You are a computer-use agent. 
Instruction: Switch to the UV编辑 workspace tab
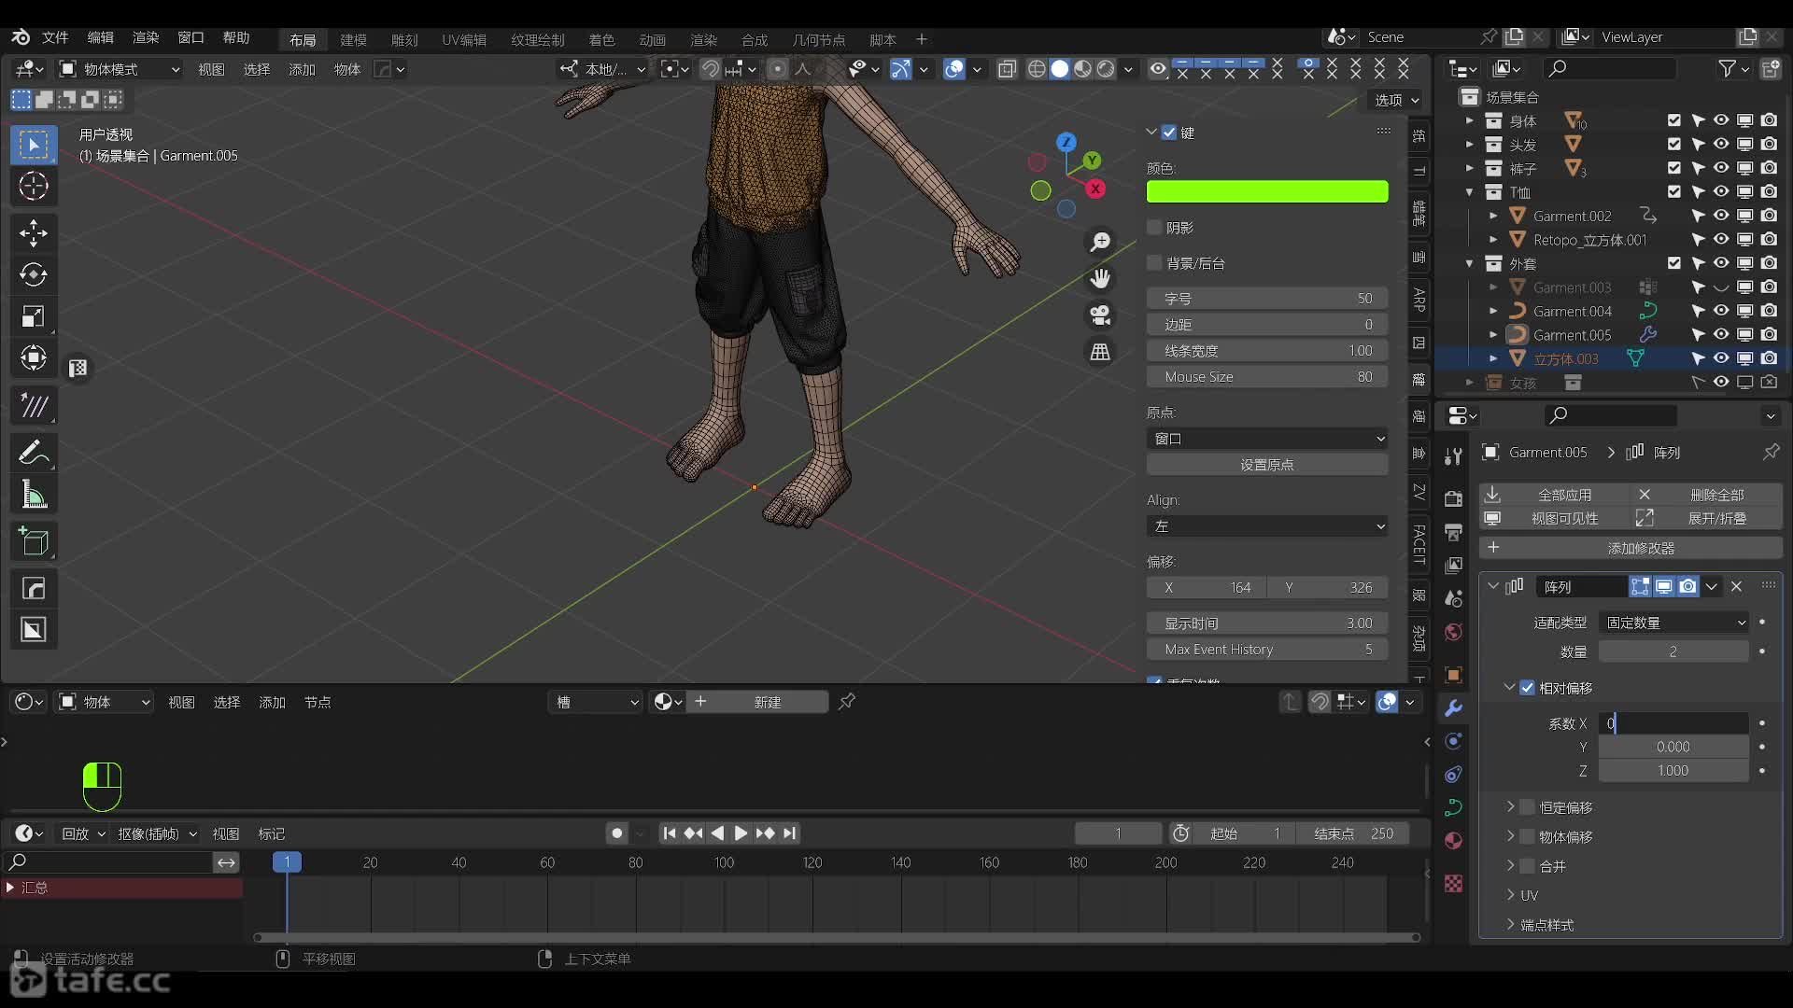(464, 39)
